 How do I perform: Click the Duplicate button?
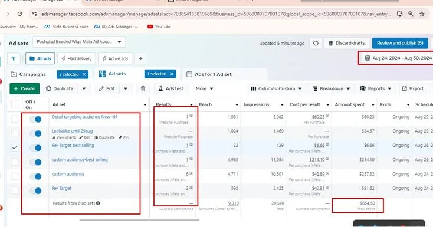pyautogui.click(x=60, y=88)
